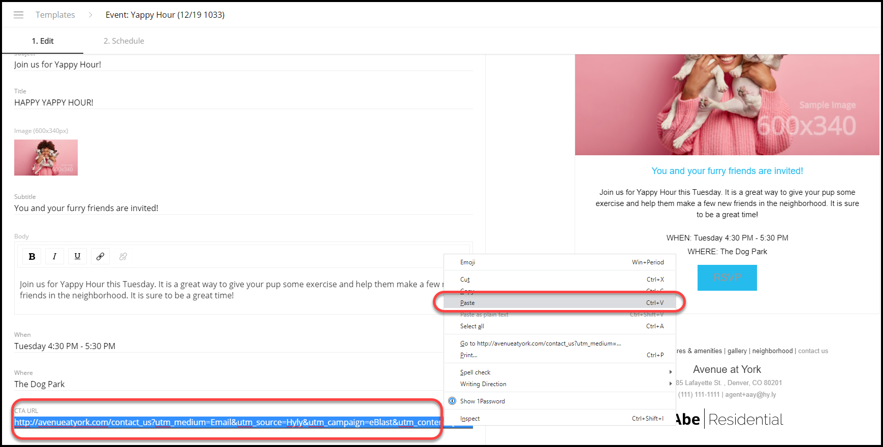Expand the Writing Direction submenu
Image resolution: width=883 pixels, height=447 pixels.
560,384
